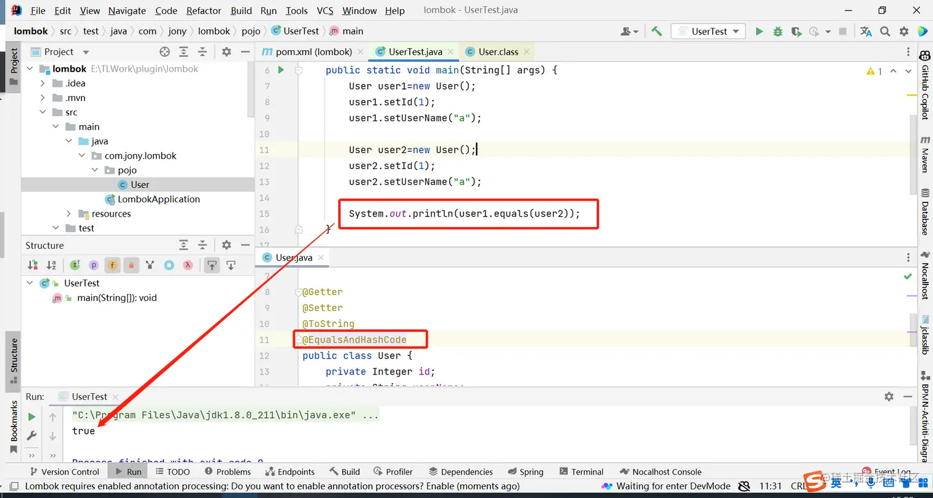Expand all in the Structure panel

click(x=184, y=245)
